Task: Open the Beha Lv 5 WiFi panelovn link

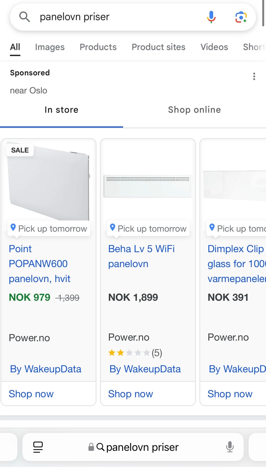Action: (141, 256)
